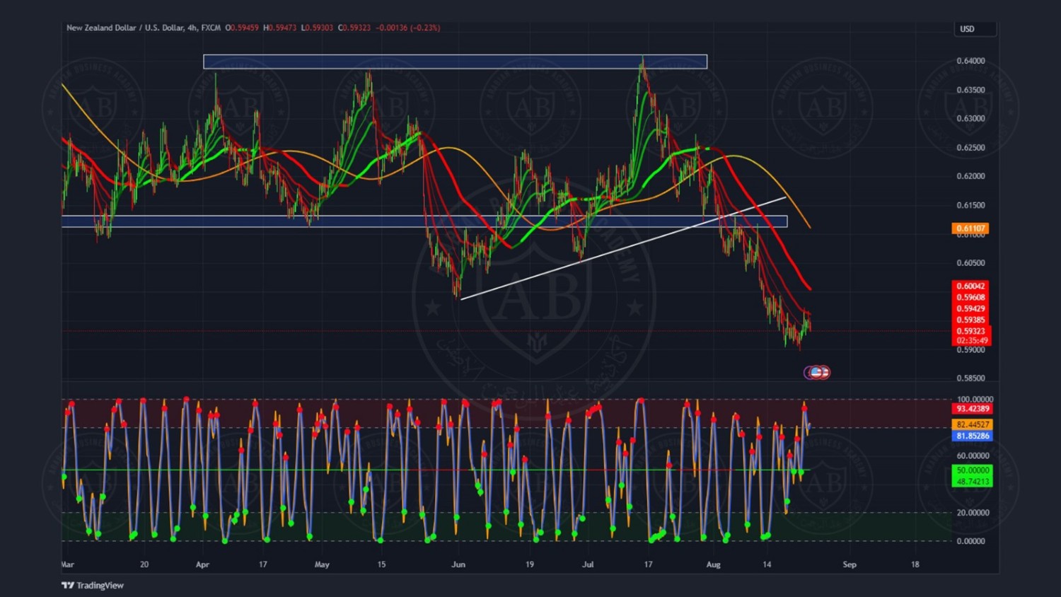Click the New Zealand Dollar / U.S. Dollar title
1061x597 pixels.
coord(124,28)
